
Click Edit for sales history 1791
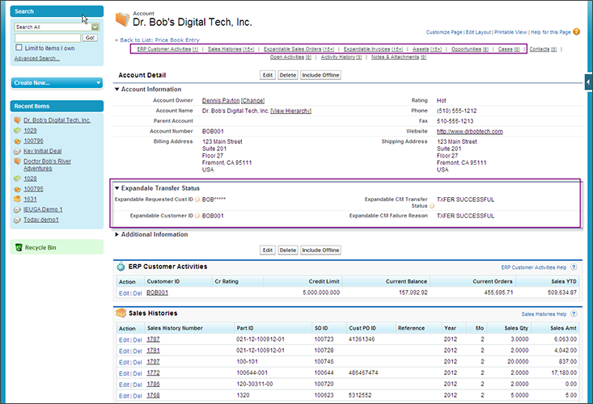124,351
